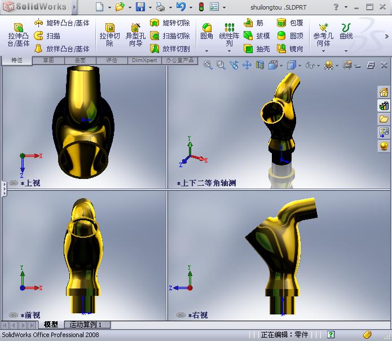This screenshot has height=341, width=392.
Task: Click the Rebuild traffic light icon
Action: (201, 7)
